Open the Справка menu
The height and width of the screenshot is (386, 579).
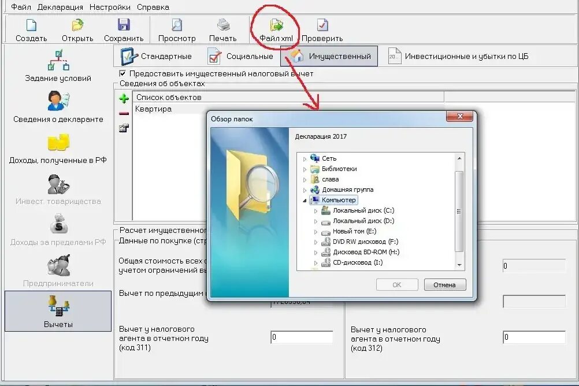[x=153, y=7]
